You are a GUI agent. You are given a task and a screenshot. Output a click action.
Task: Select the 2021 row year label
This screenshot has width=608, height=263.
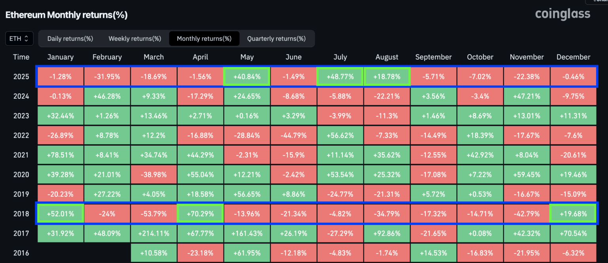(x=21, y=155)
